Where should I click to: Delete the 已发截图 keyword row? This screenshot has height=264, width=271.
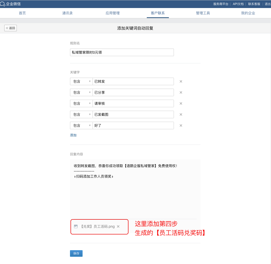(181, 114)
